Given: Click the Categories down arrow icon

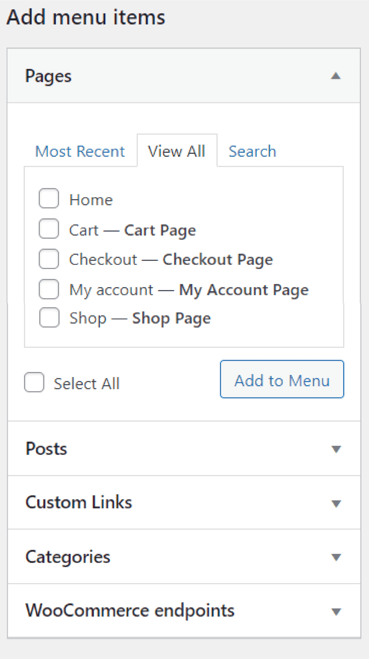Looking at the screenshot, I should click(336, 557).
